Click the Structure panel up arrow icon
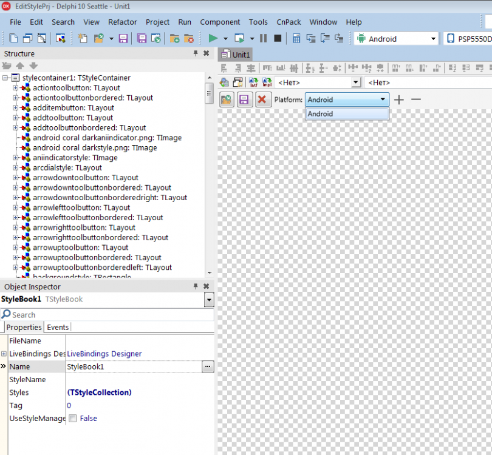 pos(20,66)
